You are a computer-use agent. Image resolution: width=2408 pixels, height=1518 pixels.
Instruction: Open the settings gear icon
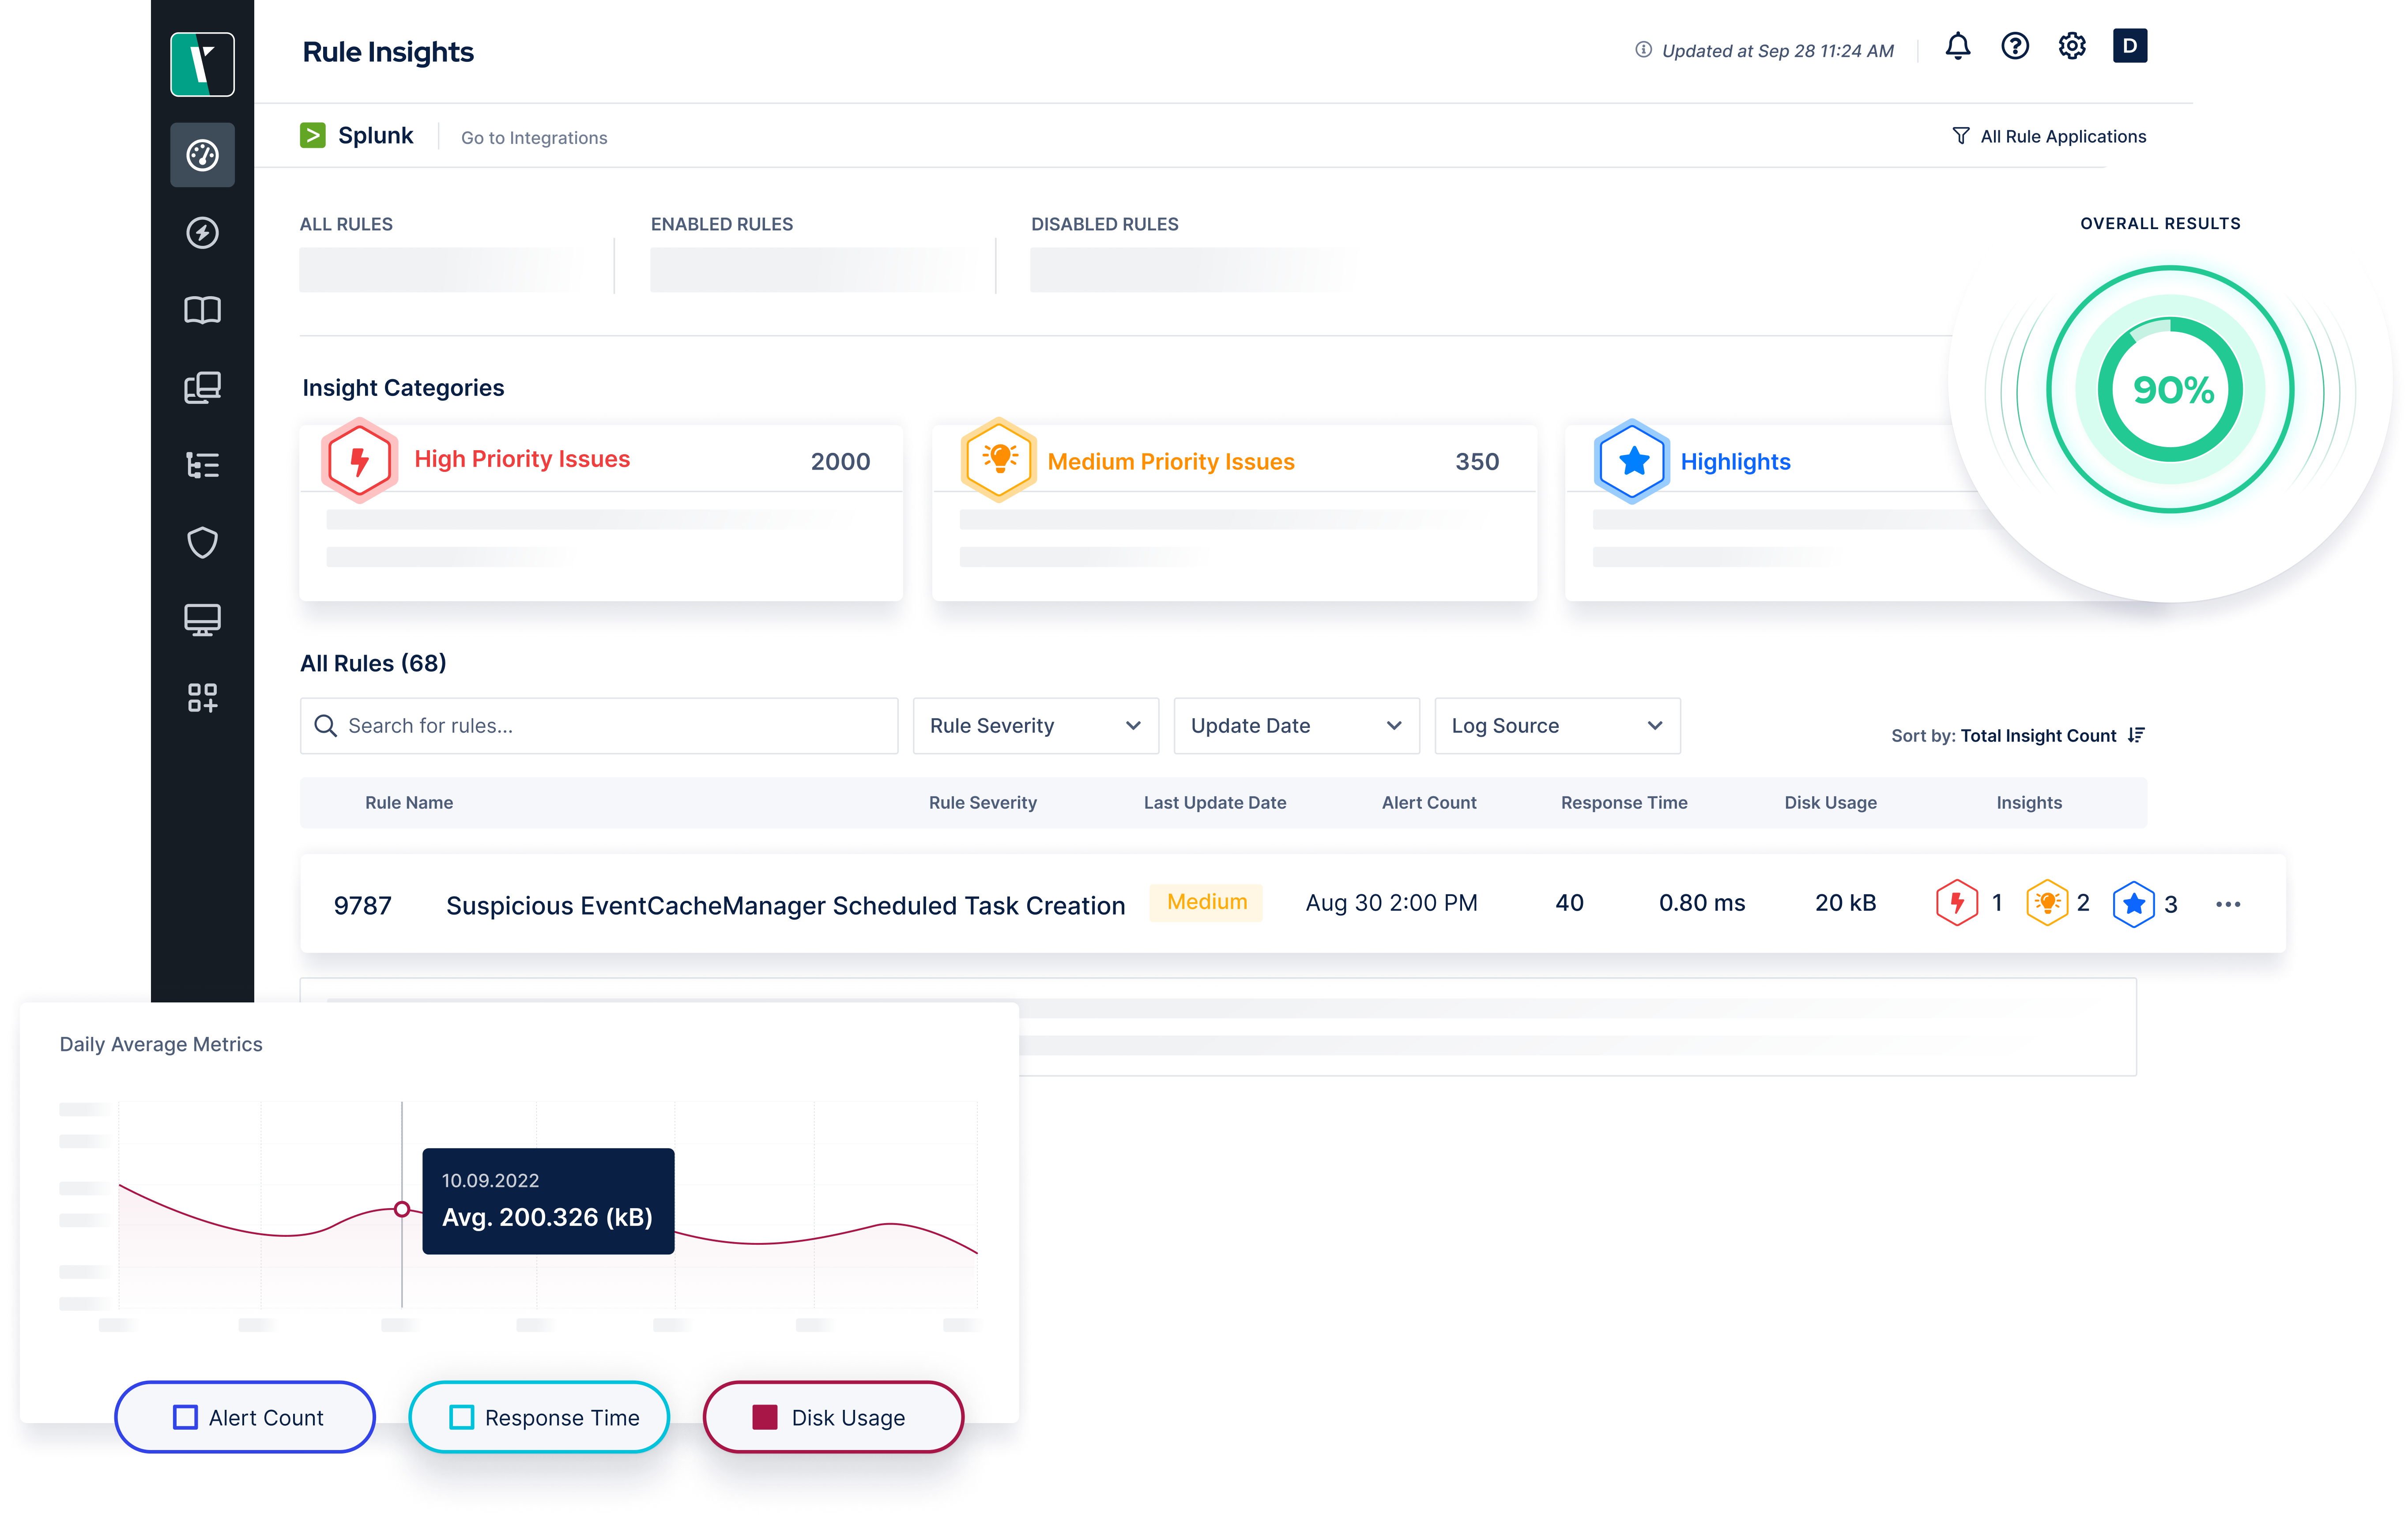(2071, 47)
